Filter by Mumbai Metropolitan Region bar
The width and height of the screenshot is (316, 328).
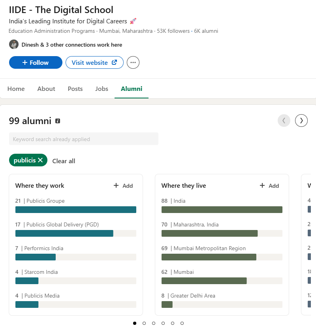coord(222,257)
